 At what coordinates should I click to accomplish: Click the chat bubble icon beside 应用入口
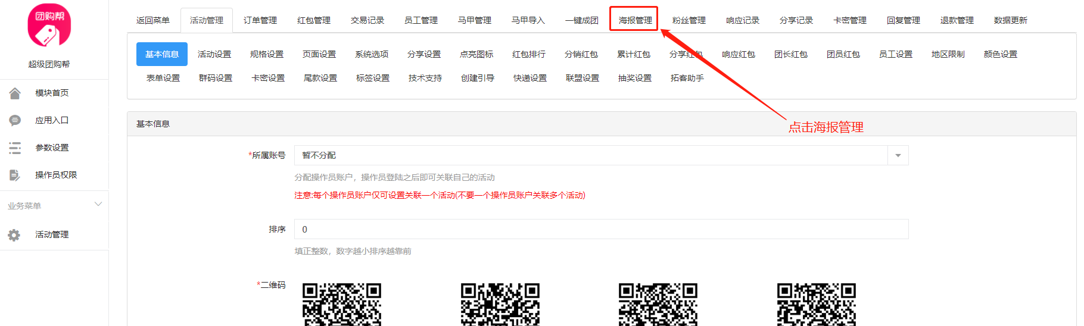click(x=15, y=121)
